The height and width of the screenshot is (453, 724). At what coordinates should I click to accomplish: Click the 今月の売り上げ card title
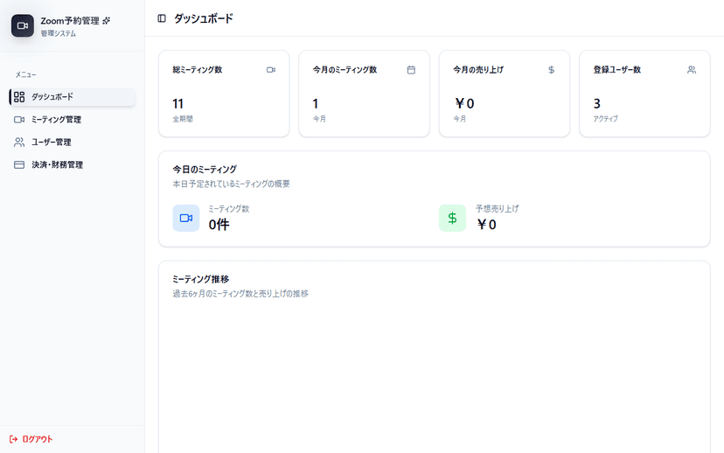(x=478, y=70)
